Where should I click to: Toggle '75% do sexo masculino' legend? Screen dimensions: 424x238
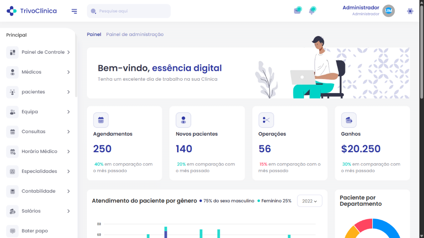(x=226, y=201)
